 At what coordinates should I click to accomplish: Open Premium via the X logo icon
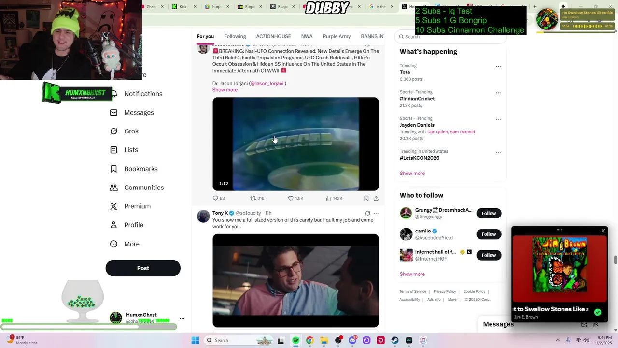click(x=113, y=206)
